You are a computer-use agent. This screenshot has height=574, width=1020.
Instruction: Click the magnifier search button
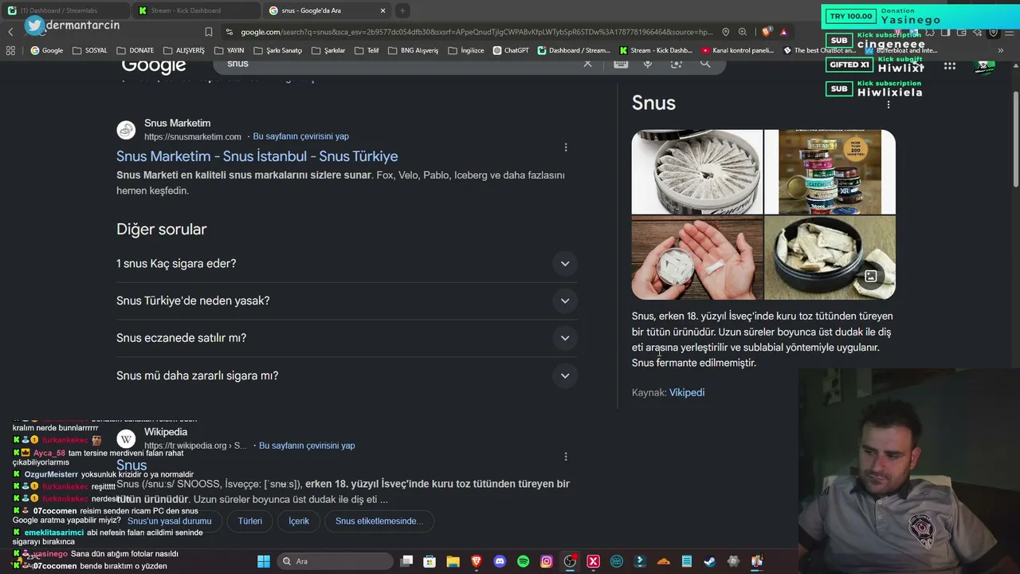point(705,63)
